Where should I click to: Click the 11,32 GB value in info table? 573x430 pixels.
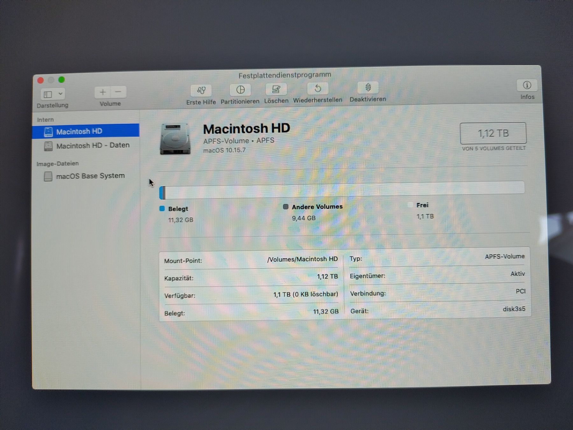(x=326, y=312)
